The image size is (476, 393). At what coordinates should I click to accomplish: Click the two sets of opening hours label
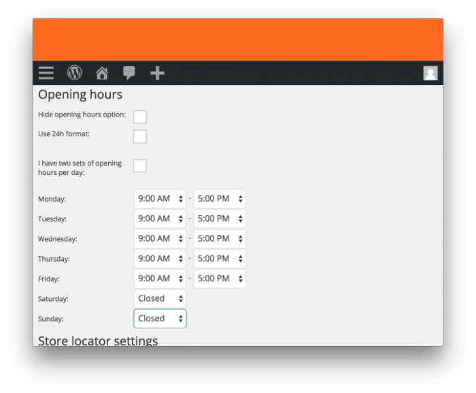(80, 168)
